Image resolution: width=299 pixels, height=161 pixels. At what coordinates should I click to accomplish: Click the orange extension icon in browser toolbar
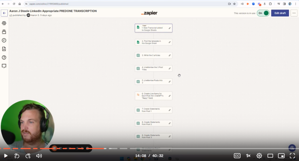click(x=248, y=4)
